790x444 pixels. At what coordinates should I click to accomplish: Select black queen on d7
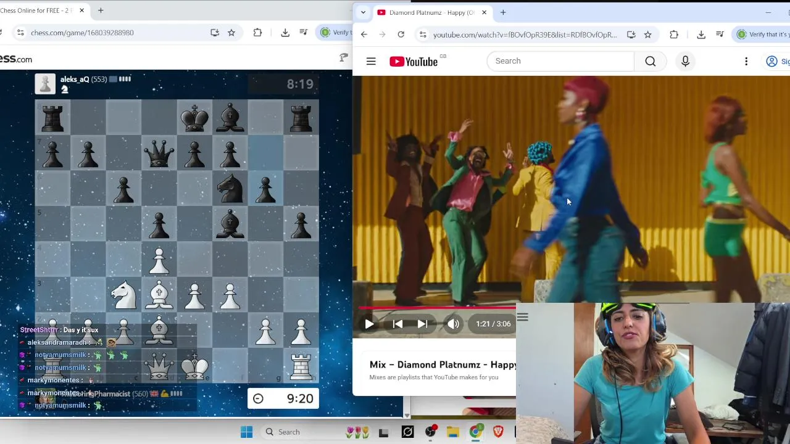pos(159,153)
